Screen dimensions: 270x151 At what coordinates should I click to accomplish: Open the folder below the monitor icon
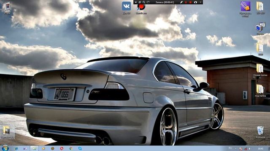(260, 49)
